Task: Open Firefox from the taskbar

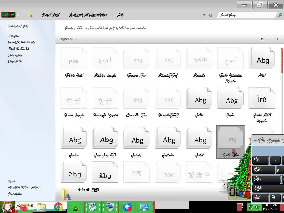Action: 24,207
